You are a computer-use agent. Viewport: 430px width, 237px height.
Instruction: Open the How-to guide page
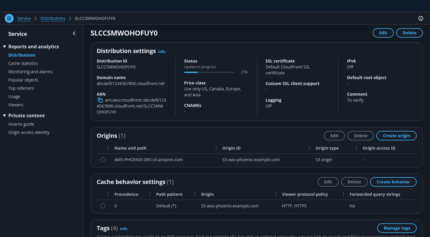tap(21, 124)
